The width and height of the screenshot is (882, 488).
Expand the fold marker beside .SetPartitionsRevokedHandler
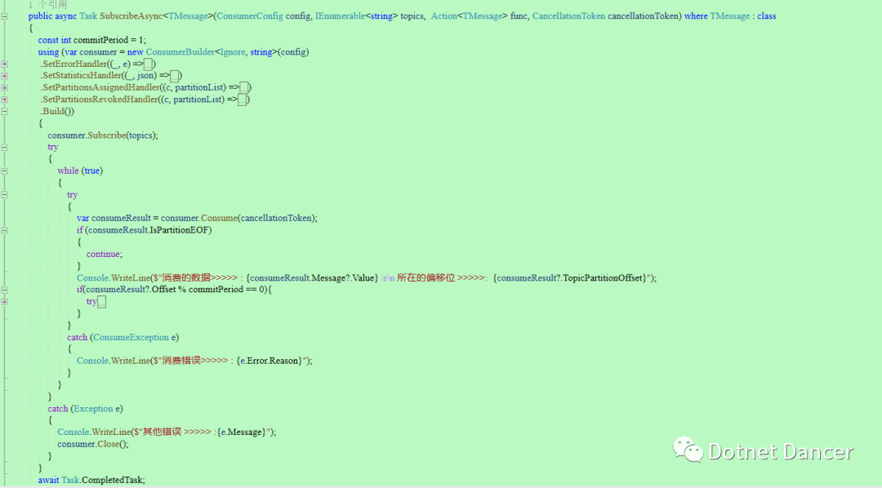[5, 100]
